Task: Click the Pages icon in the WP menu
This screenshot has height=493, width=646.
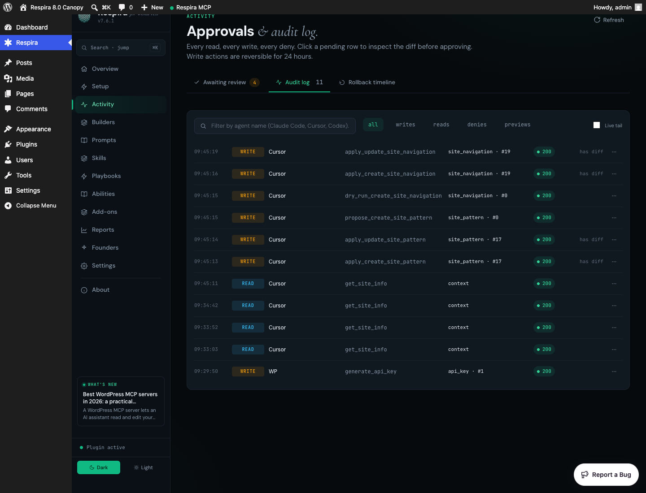Action: (8, 94)
